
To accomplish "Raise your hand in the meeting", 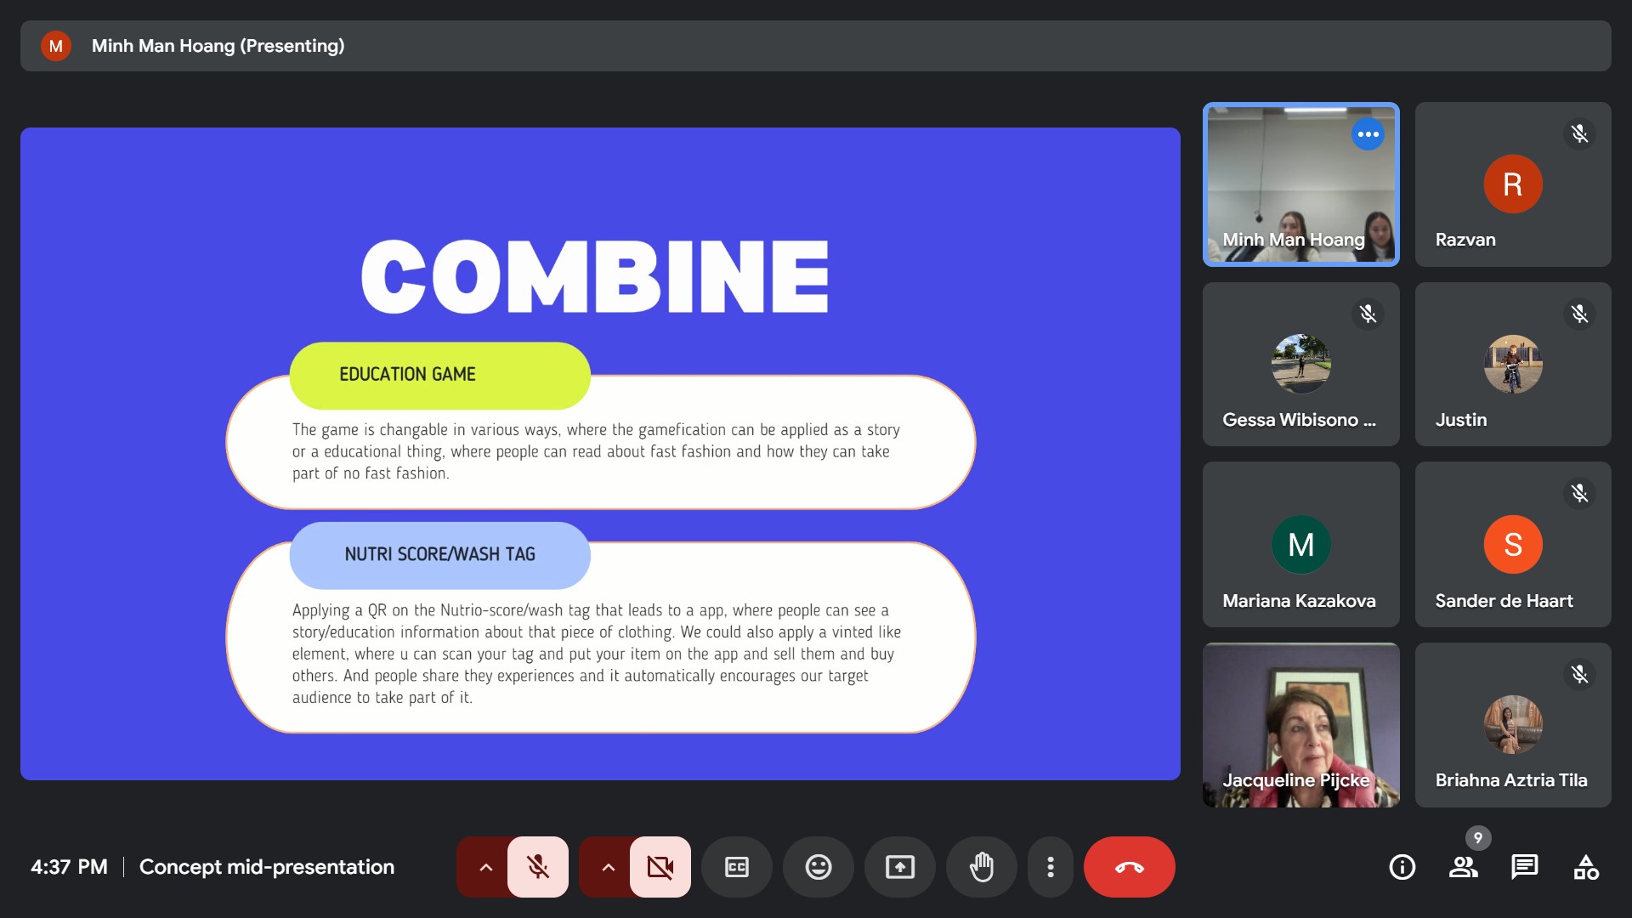I will pos(981,867).
